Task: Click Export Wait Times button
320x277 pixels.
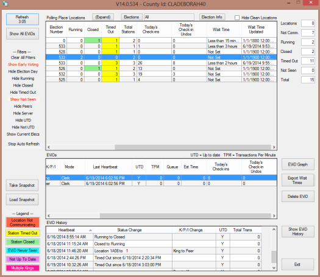Action: [x=298, y=180]
